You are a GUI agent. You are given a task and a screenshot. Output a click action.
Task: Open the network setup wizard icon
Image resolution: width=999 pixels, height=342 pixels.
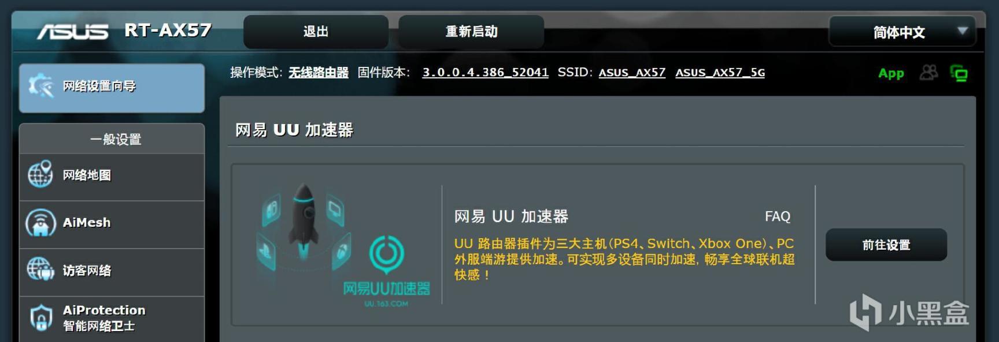pos(40,87)
